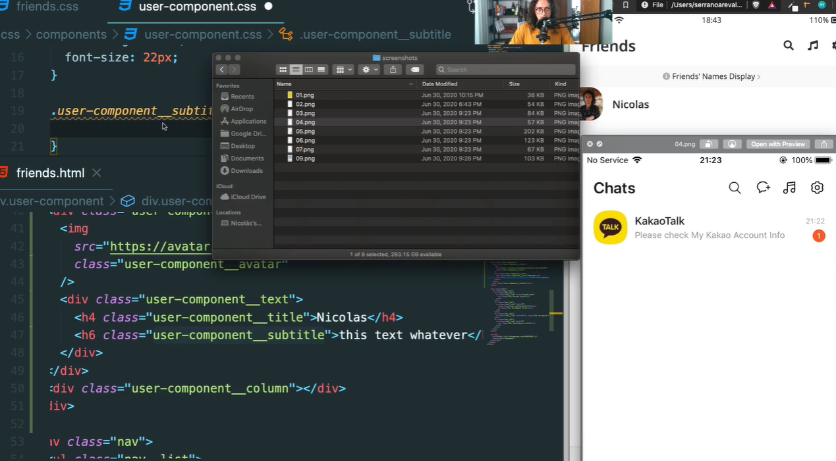Screen dimensions: 836x461
Task: Switch Finder to list view
Action: [x=296, y=70]
